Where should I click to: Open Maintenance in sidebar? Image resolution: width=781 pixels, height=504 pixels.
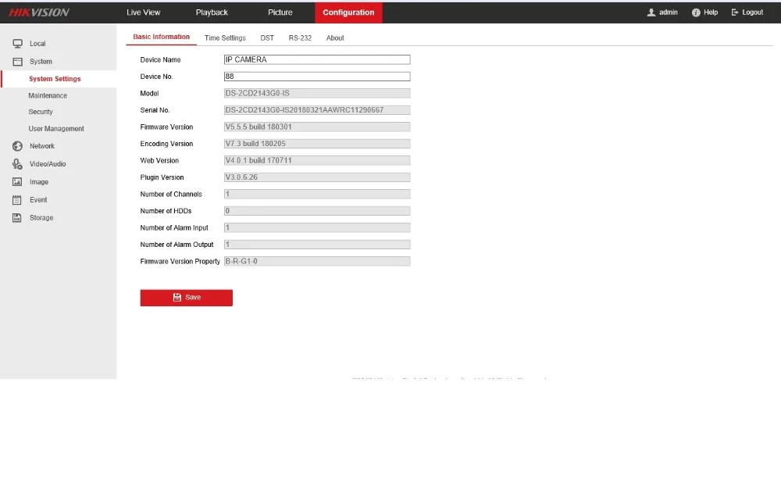pos(48,95)
